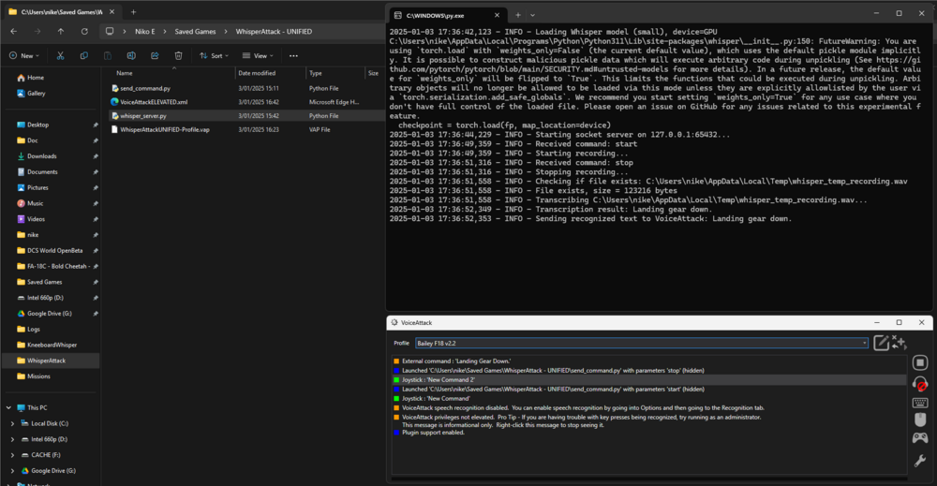This screenshot has width=937, height=486.
Task: Click VoiceAttack's edit profile pencil icon
Action: coord(881,343)
